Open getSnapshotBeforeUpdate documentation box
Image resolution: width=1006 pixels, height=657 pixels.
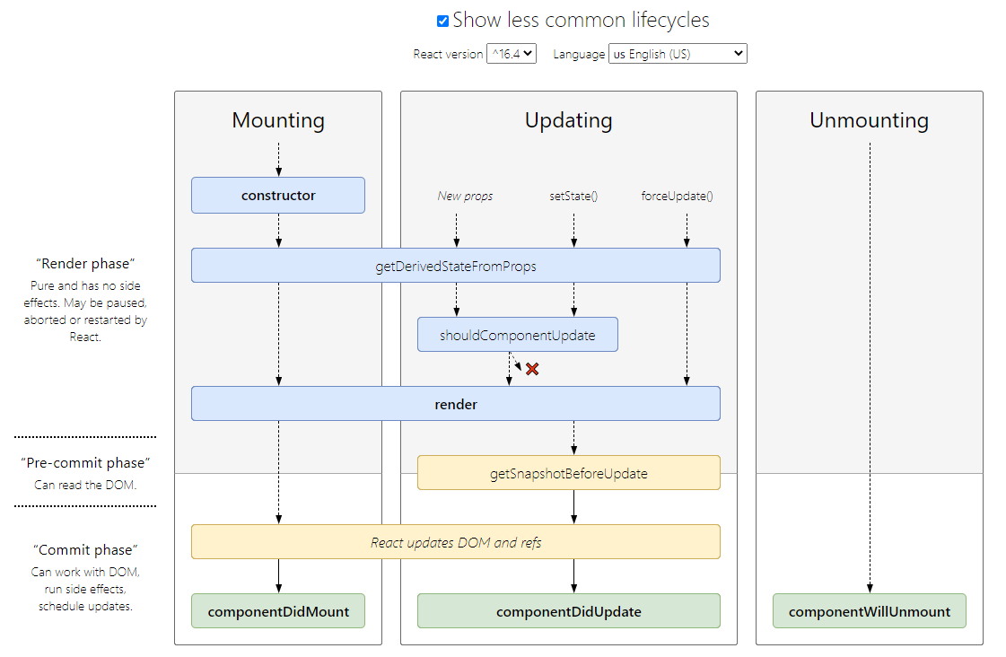tap(569, 473)
